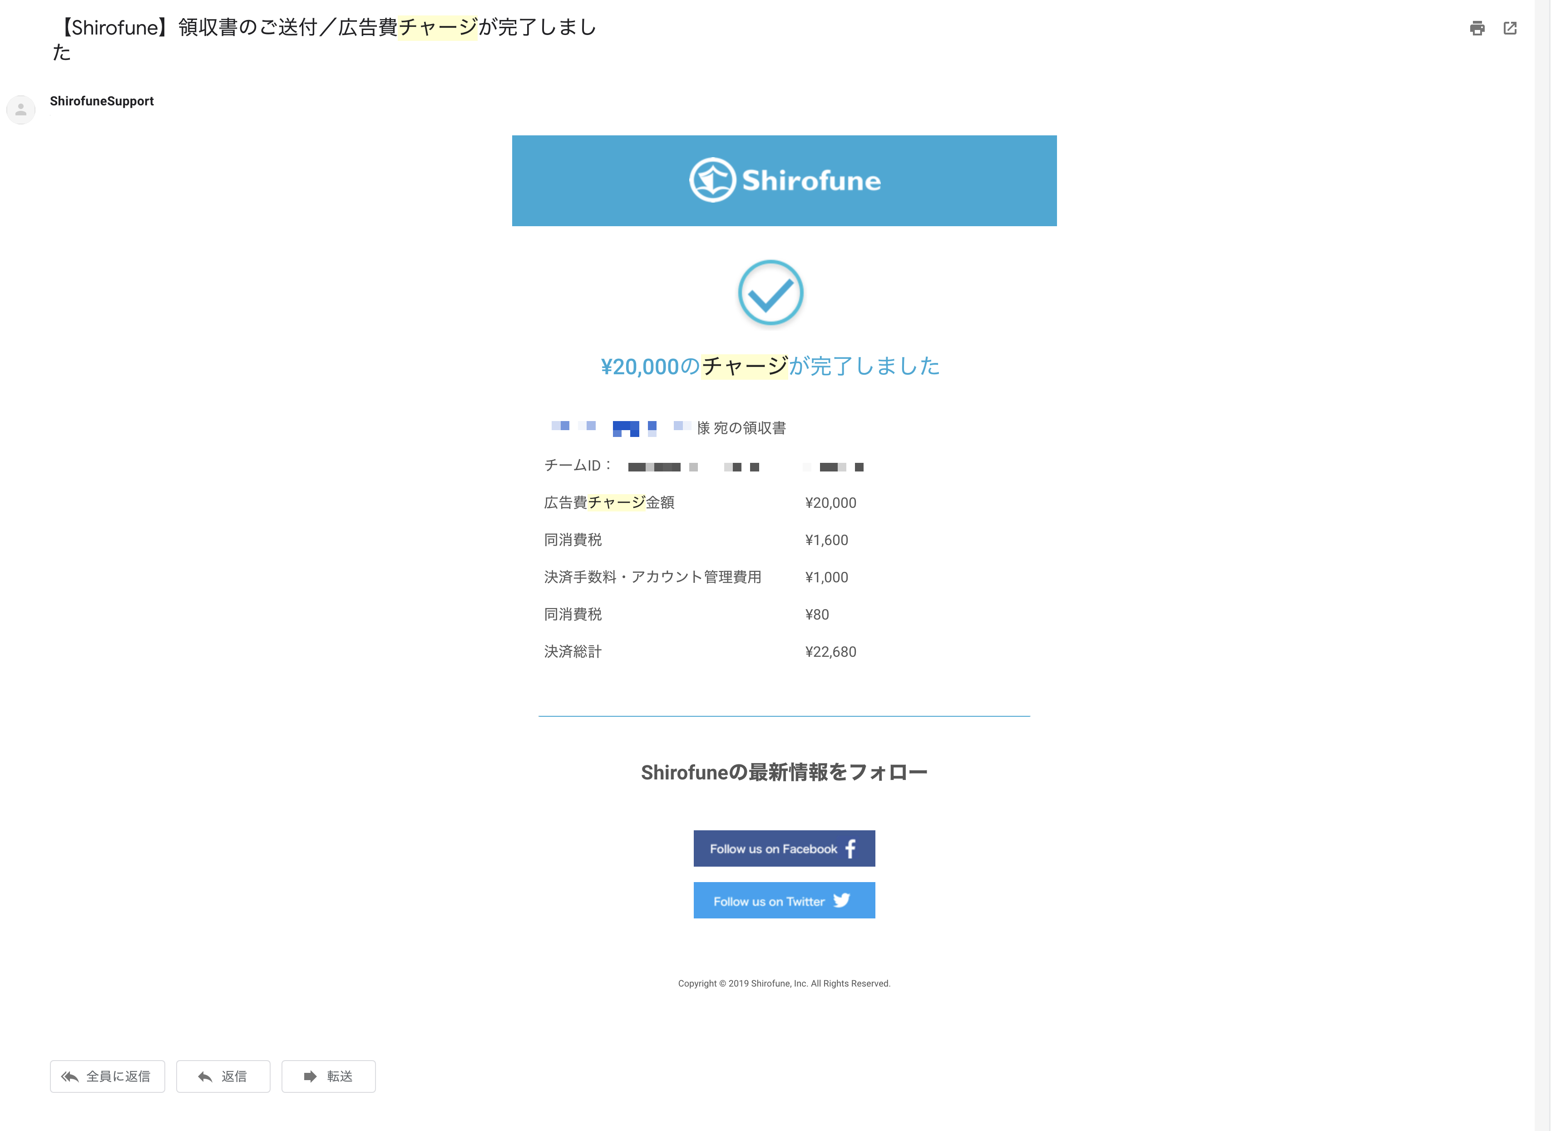Screen dimensions: 1551x1131
Task: Click the ¥20,000 charge amount value
Action: [830, 503]
